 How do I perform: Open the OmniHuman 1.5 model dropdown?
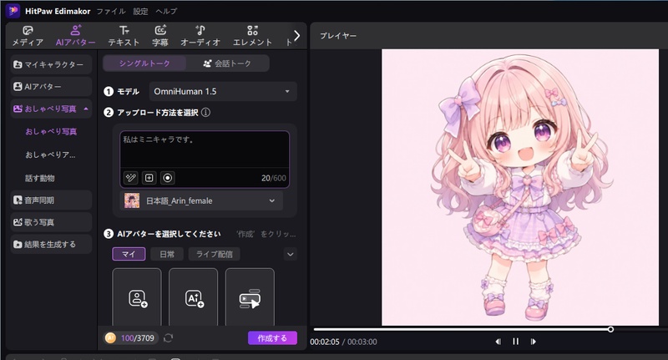pyautogui.click(x=223, y=92)
